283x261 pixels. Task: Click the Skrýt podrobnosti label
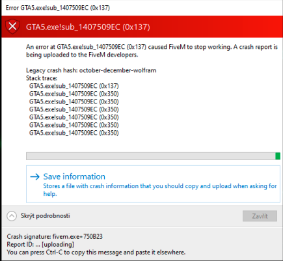(x=46, y=216)
